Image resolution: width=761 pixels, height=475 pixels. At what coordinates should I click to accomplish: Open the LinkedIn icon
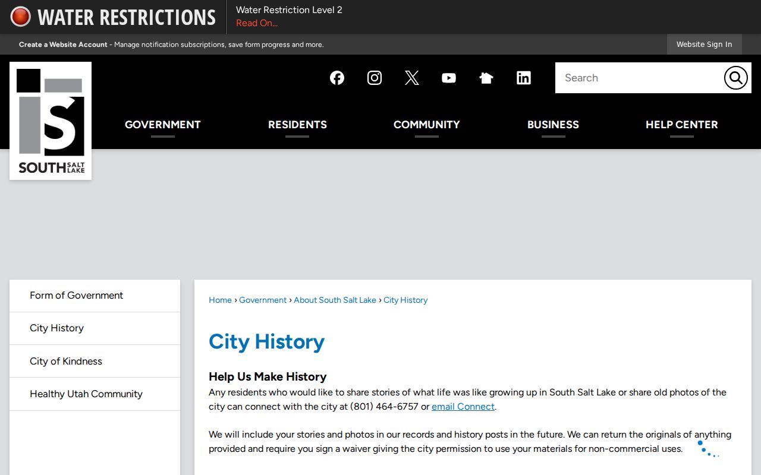tap(524, 78)
